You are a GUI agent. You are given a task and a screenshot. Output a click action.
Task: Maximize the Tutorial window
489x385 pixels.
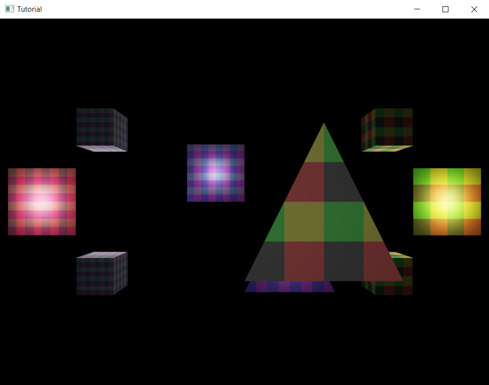[x=445, y=9]
